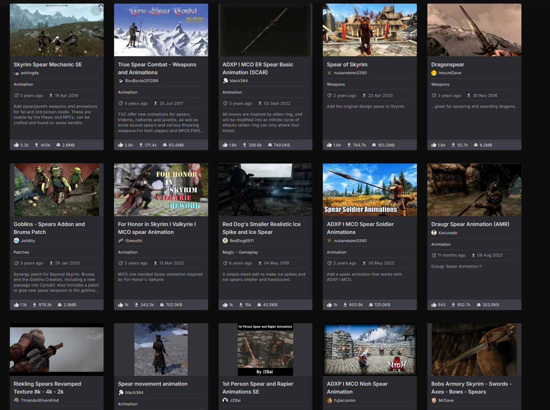Open Spear of Skyrim mod title

(347, 65)
